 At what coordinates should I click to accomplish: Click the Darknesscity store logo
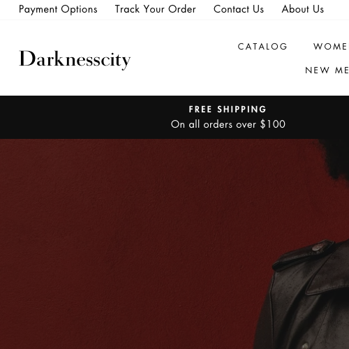pyautogui.click(x=75, y=59)
